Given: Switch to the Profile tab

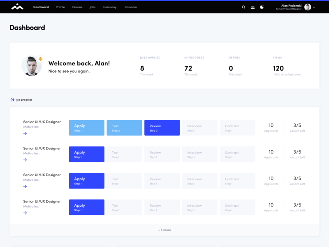Looking at the screenshot, I should click(60, 7).
